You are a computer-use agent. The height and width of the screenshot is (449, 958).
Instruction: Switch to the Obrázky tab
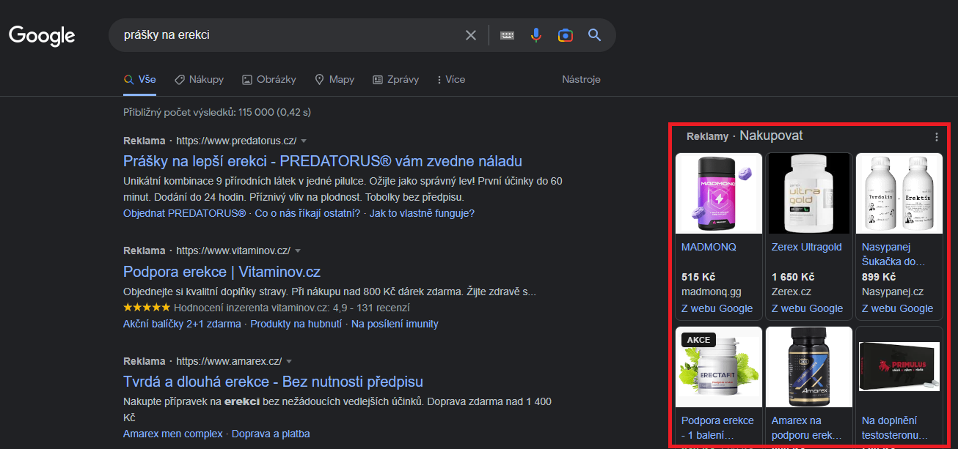268,79
